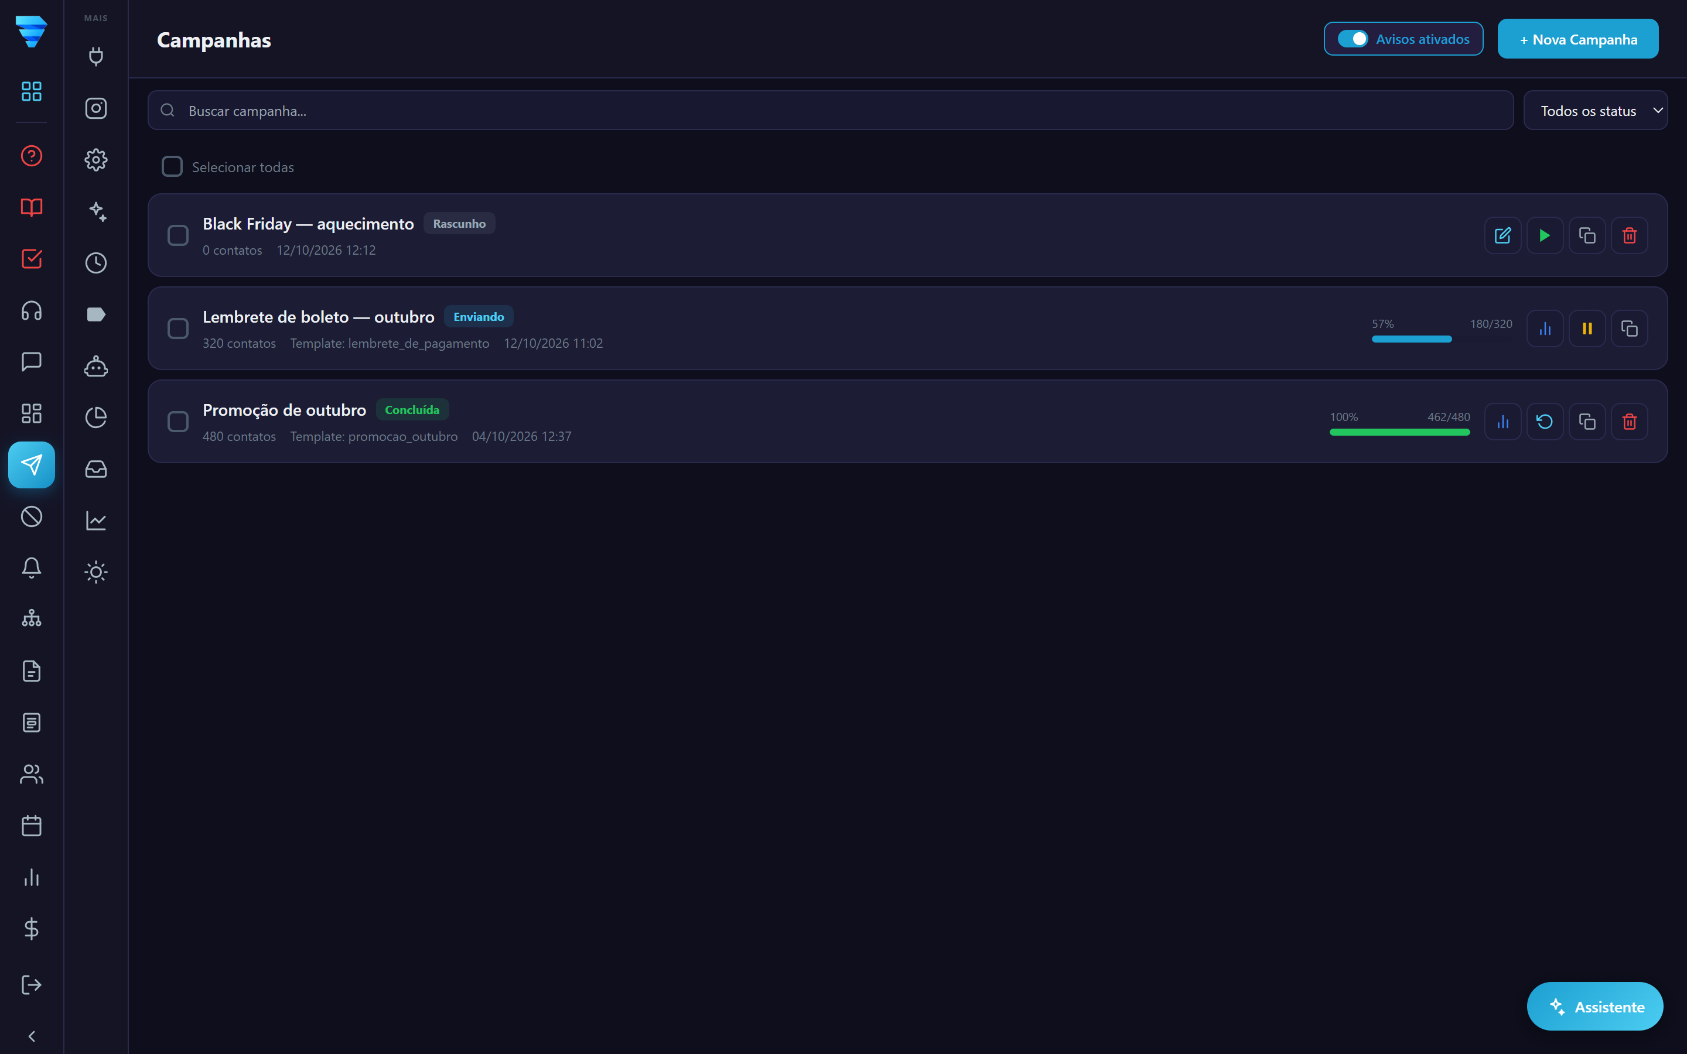
Task: Open the Assistente button
Action: coord(1594,1006)
